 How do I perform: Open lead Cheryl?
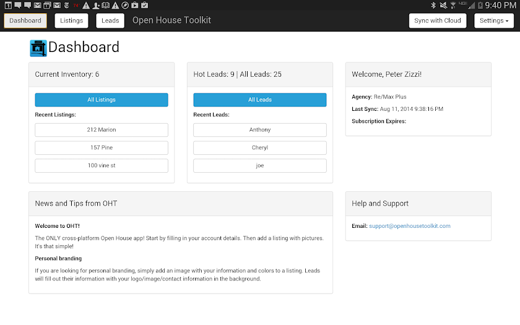point(259,148)
